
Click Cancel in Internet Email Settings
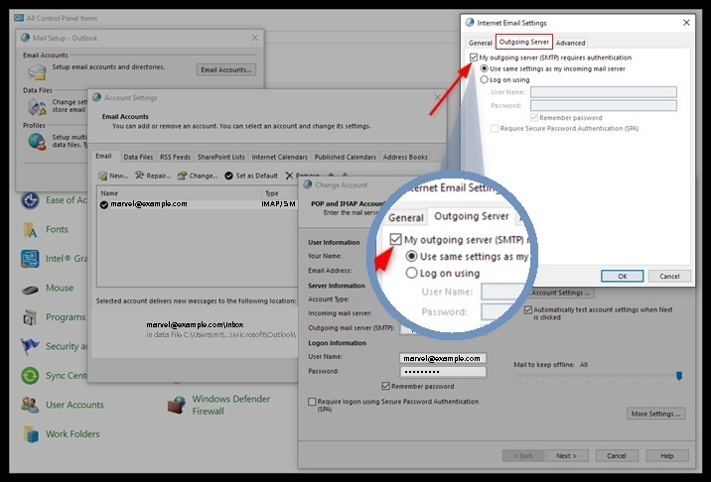669,276
